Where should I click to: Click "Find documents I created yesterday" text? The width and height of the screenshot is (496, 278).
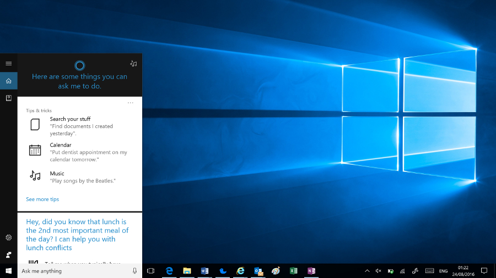pyautogui.click(x=82, y=130)
